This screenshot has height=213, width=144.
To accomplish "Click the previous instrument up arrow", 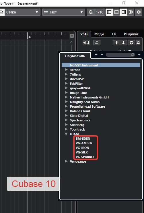I will (x=116, y=43).
